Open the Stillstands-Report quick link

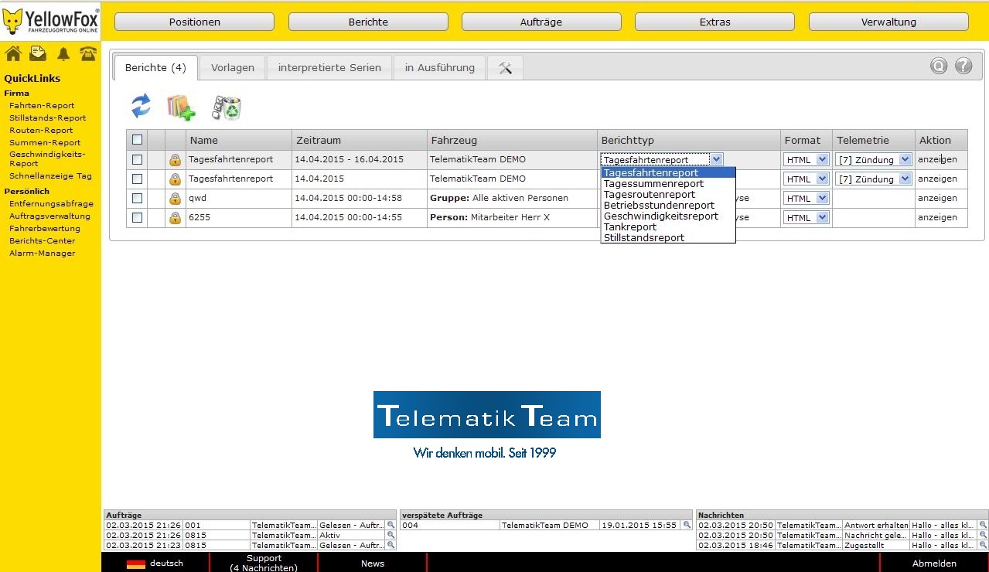pyautogui.click(x=48, y=118)
